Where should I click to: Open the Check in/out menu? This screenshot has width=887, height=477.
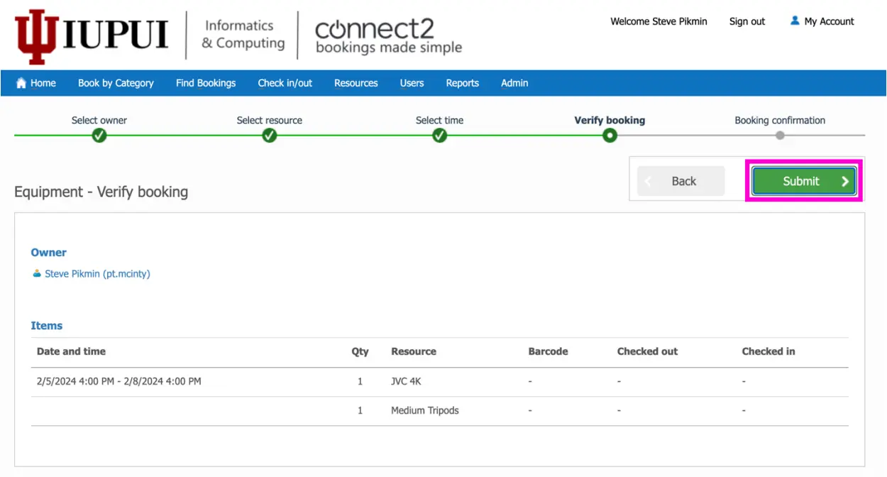(x=285, y=83)
